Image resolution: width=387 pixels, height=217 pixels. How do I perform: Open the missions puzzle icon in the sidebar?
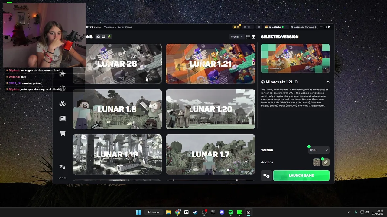62,74
